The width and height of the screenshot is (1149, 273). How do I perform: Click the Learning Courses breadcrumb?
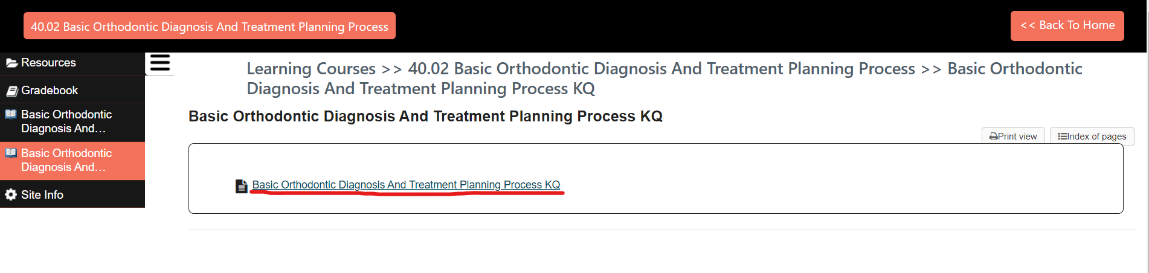coord(311,69)
